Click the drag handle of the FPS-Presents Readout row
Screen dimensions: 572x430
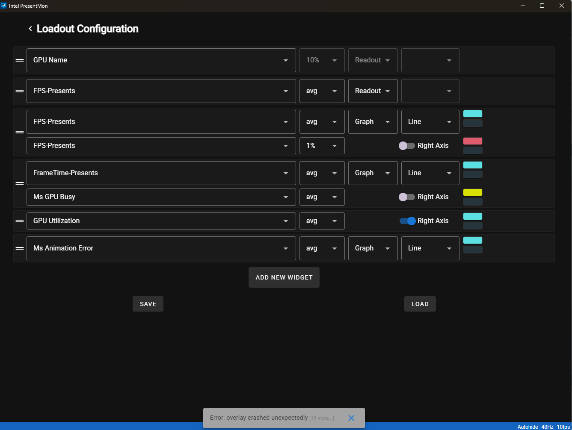tap(20, 91)
